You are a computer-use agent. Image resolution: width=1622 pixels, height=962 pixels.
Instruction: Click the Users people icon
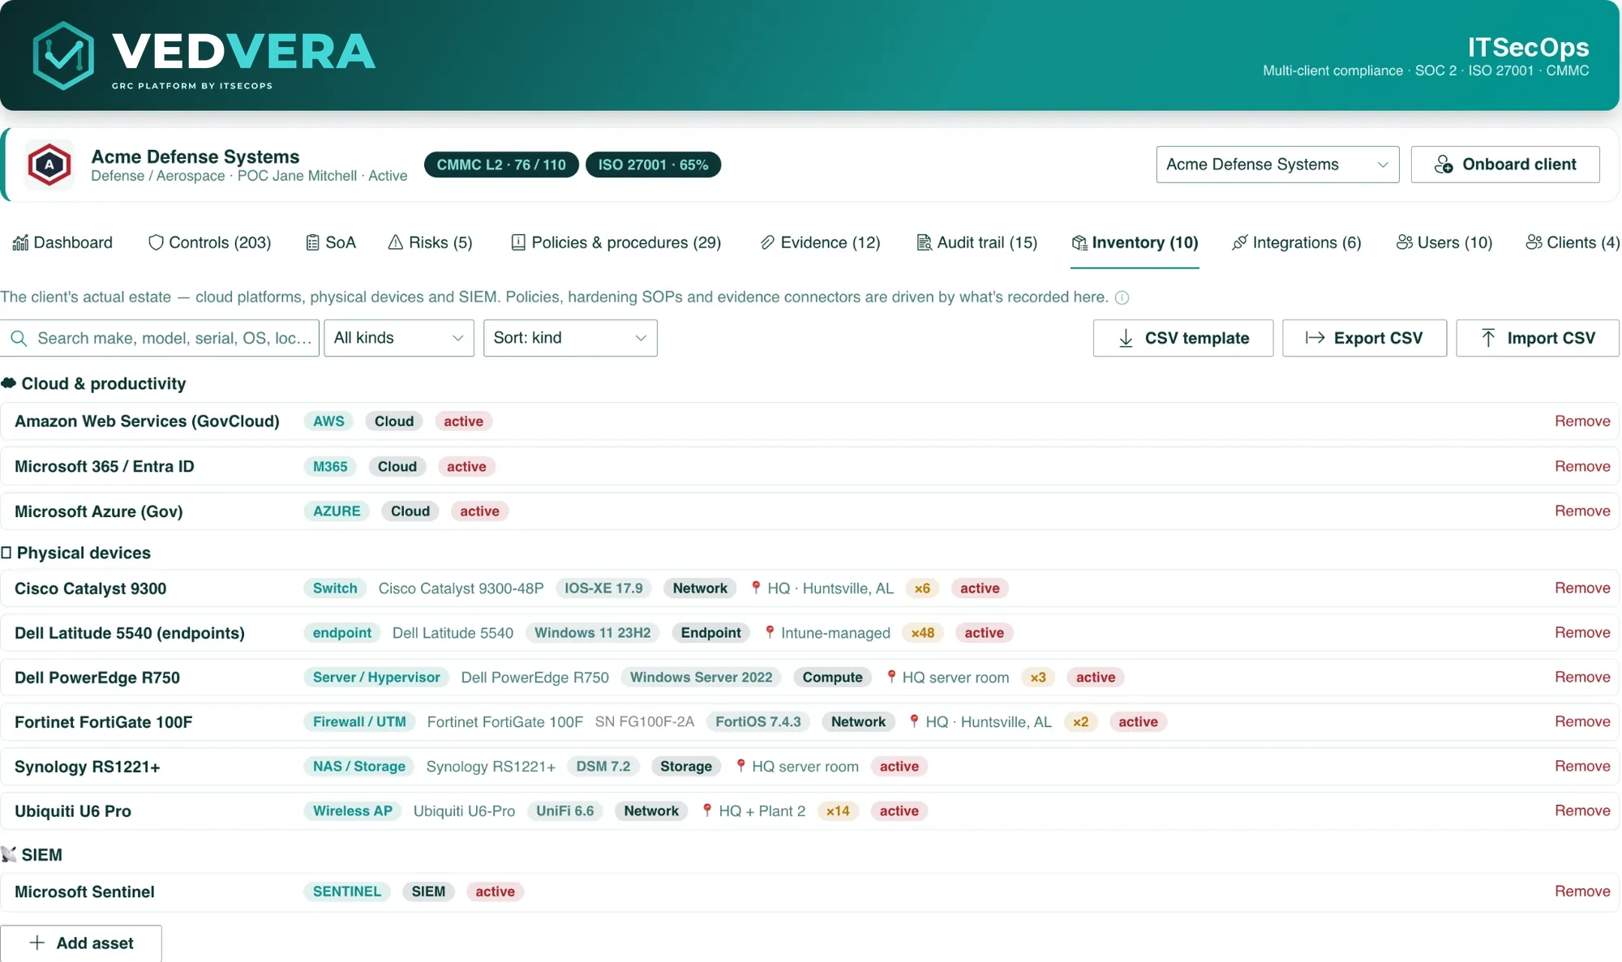(1405, 242)
